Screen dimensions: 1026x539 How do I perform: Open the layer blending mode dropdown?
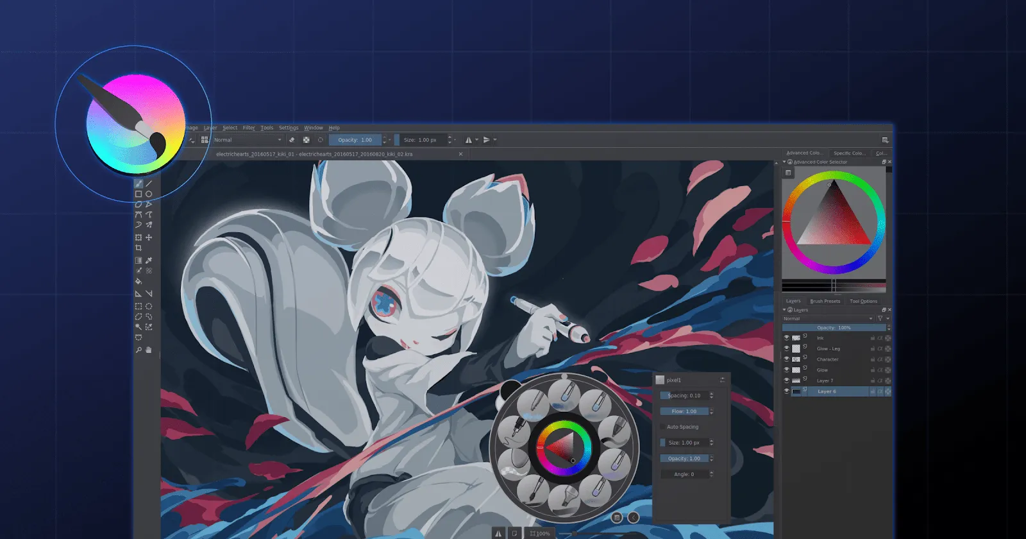point(828,318)
